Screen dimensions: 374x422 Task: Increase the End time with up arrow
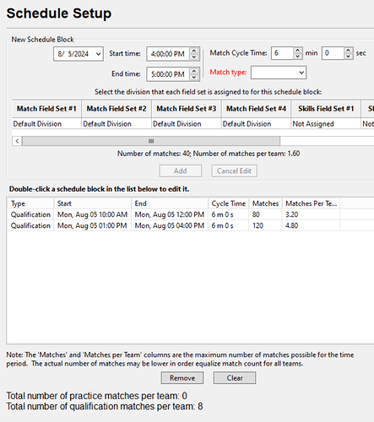pyautogui.click(x=194, y=71)
